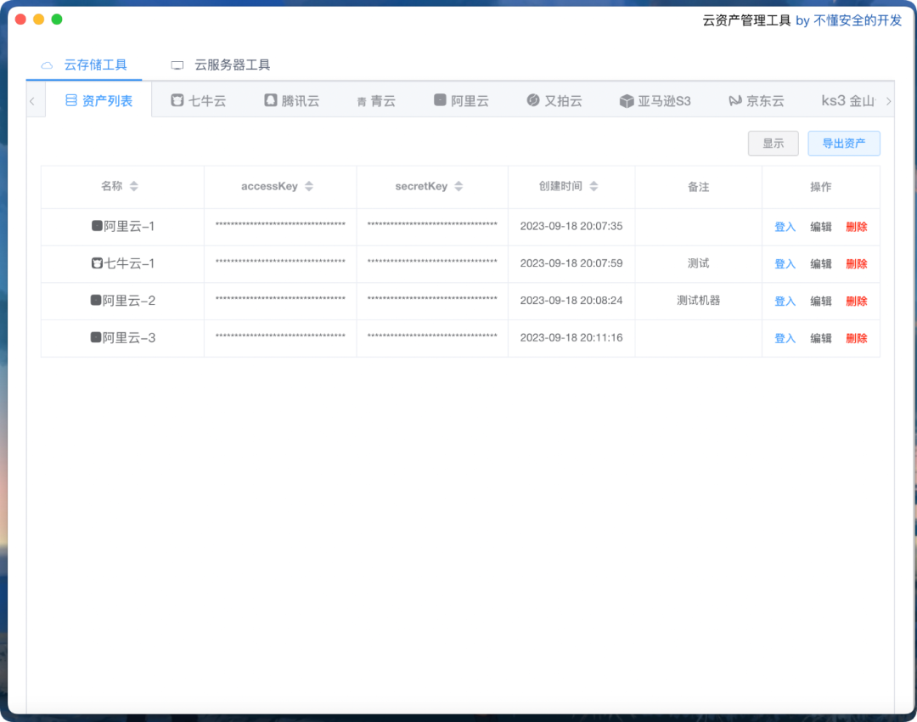Screen dimensions: 917x722
Task: Click the 显示 button
Action: pyautogui.click(x=774, y=144)
